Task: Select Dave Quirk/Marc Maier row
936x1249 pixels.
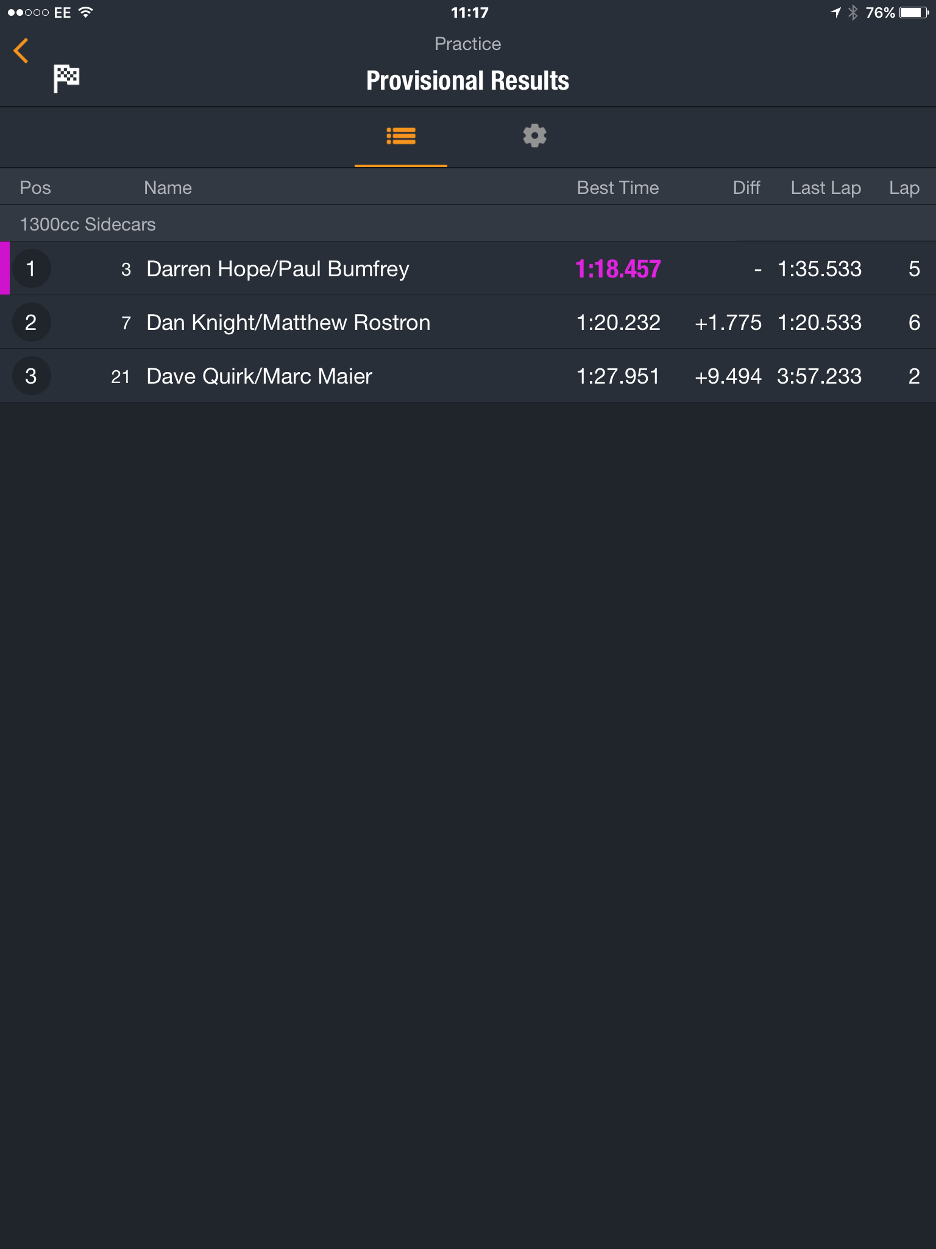Action: coord(468,376)
